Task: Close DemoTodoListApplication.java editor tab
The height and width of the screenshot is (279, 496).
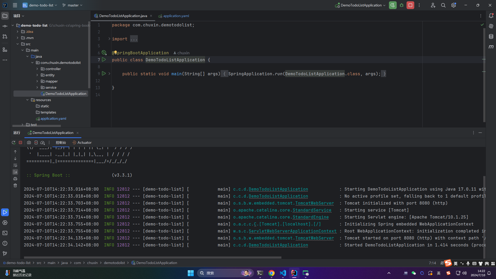Action: (151, 16)
